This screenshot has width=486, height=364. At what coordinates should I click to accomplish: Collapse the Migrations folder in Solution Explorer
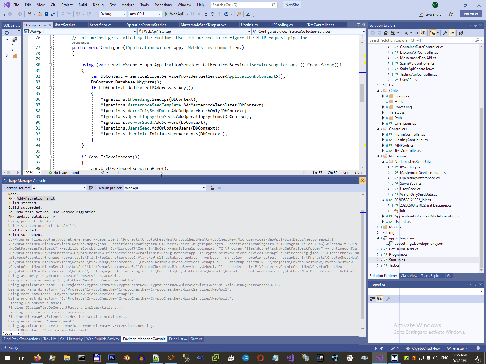click(378, 156)
